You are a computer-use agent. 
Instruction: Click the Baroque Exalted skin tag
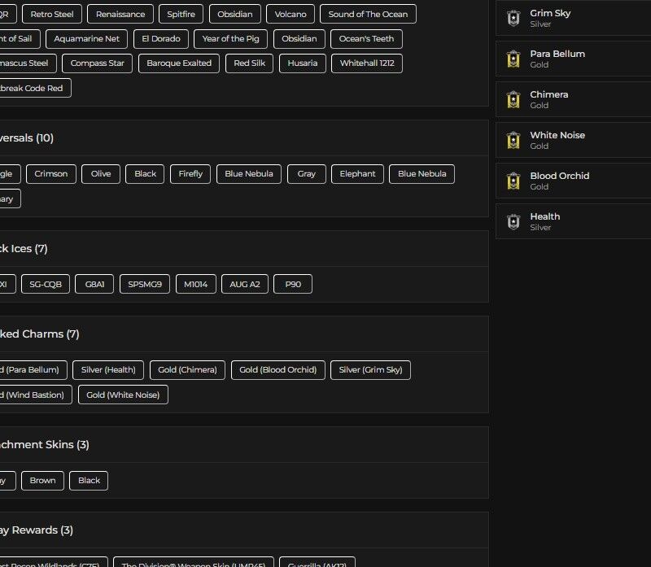click(179, 63)
